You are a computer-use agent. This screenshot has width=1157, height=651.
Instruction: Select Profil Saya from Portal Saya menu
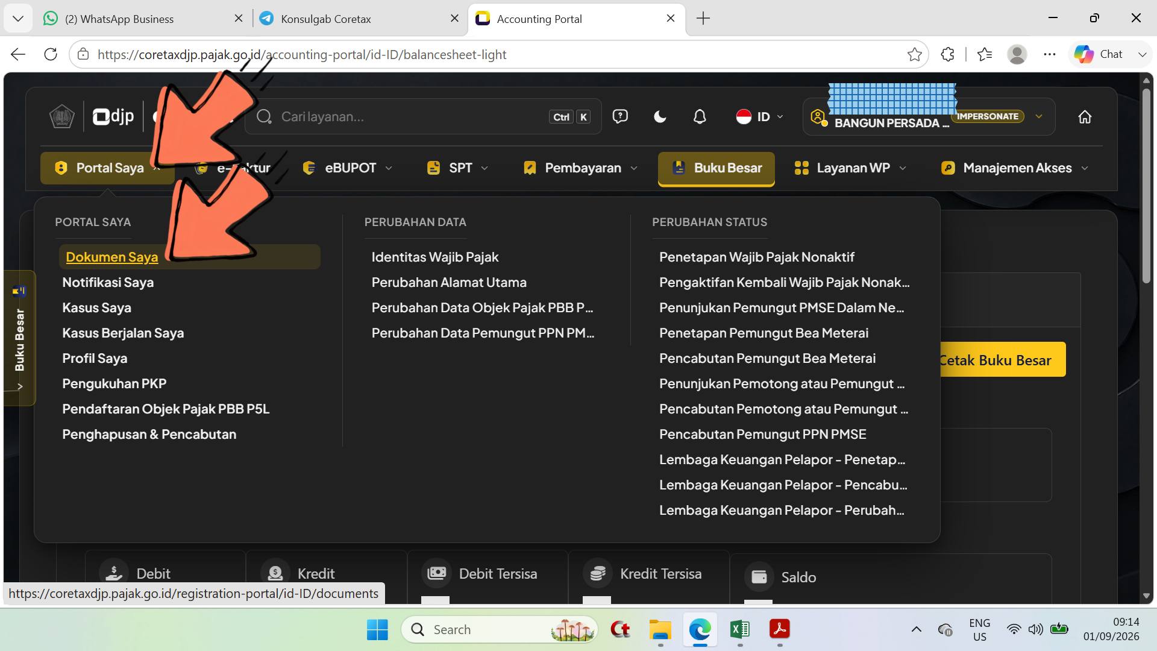(95, 358)
